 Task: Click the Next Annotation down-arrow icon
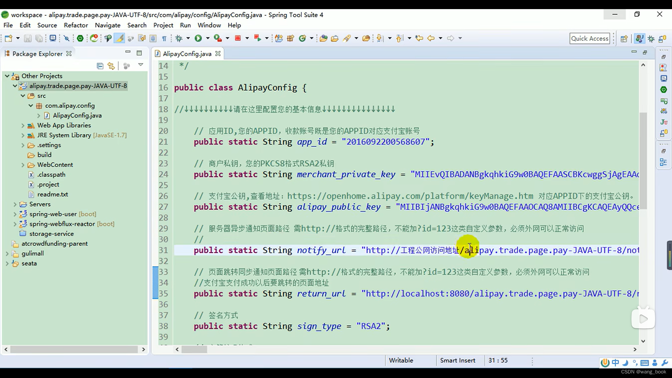pos(380,38)
